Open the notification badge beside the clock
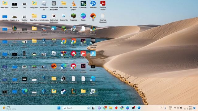This screenshot has width=198, height=111. point(195,108)
